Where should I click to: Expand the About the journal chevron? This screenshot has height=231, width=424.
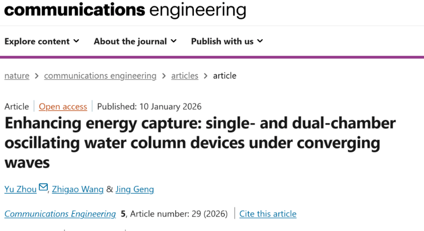click(x=174, y=41)
